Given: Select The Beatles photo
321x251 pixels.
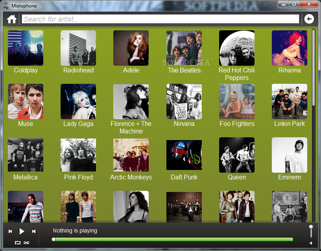Looking at the screenshot, I should pyautogui.click(x=184, y=48).
